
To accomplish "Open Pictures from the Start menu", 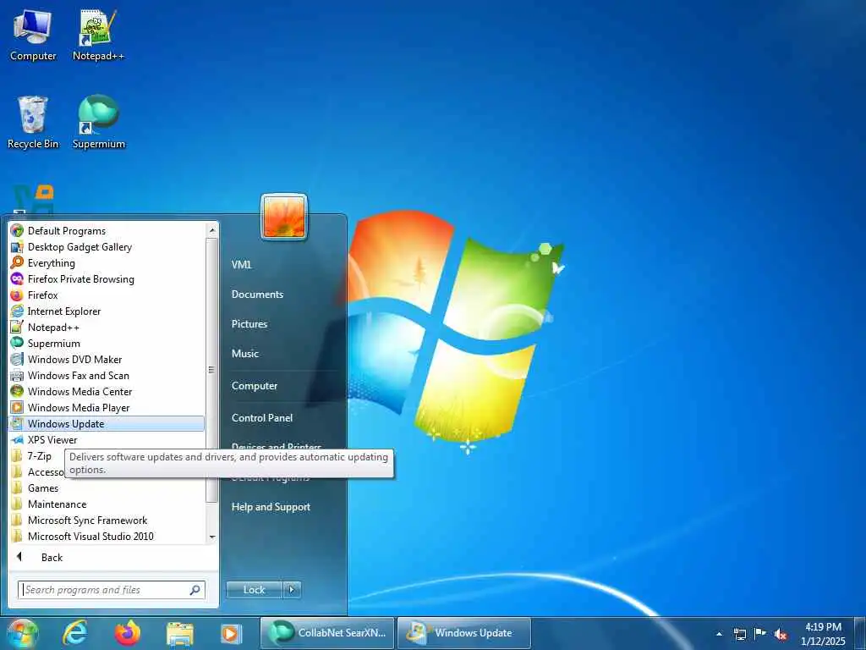I will click(x=249, y=324).
